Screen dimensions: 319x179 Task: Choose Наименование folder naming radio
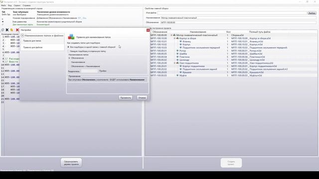click(x=70, y=62)
